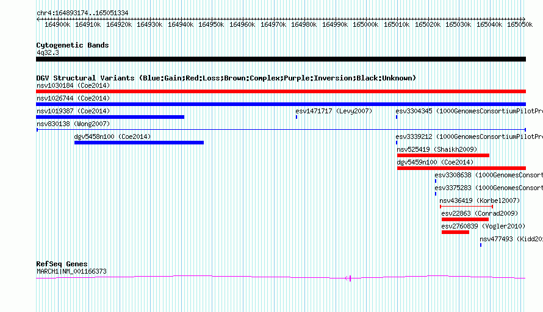Screen dimensions: 543x312
Task: Click the black 4q32.3 cytogenetic band
Action: point(281,59)
